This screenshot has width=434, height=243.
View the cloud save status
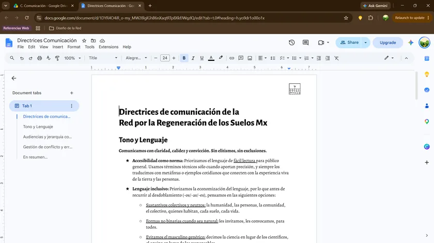[x=102, y=41]
